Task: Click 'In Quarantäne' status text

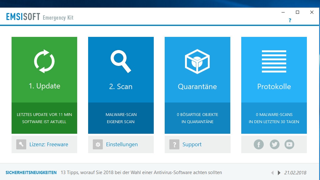Action: coord(197,122)
